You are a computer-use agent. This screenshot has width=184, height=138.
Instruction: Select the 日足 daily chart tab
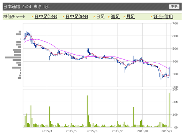point(100,16)
